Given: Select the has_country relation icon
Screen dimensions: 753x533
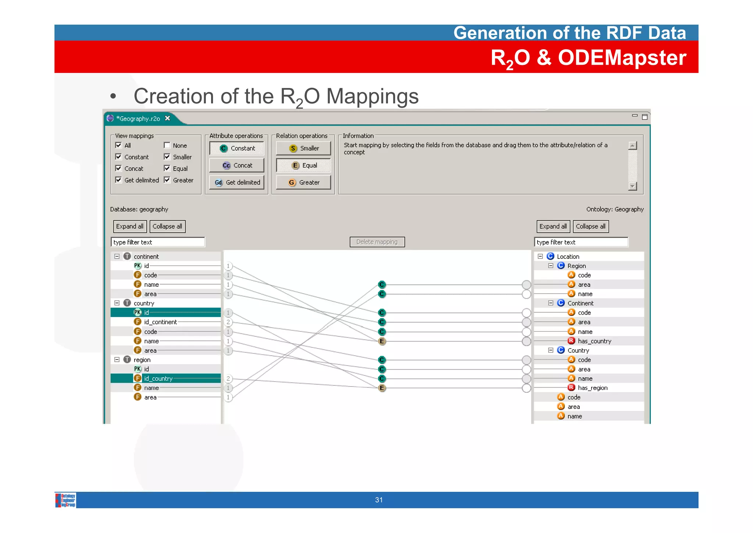Looking at the screenshot, I should click(571, 341).
